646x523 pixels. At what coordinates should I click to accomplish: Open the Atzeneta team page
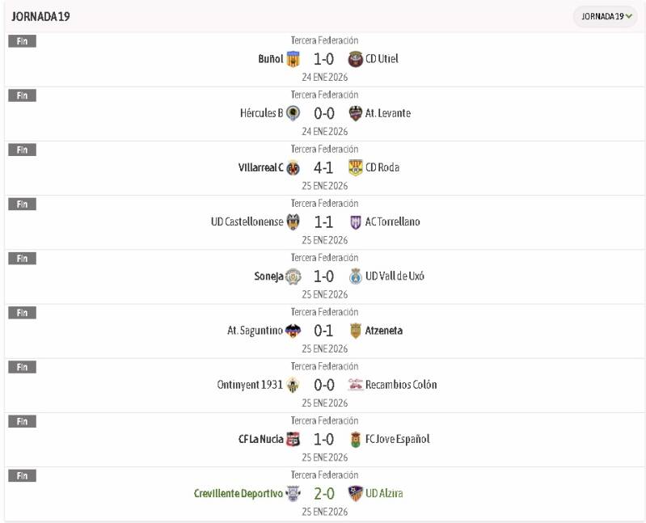[383, 331]
